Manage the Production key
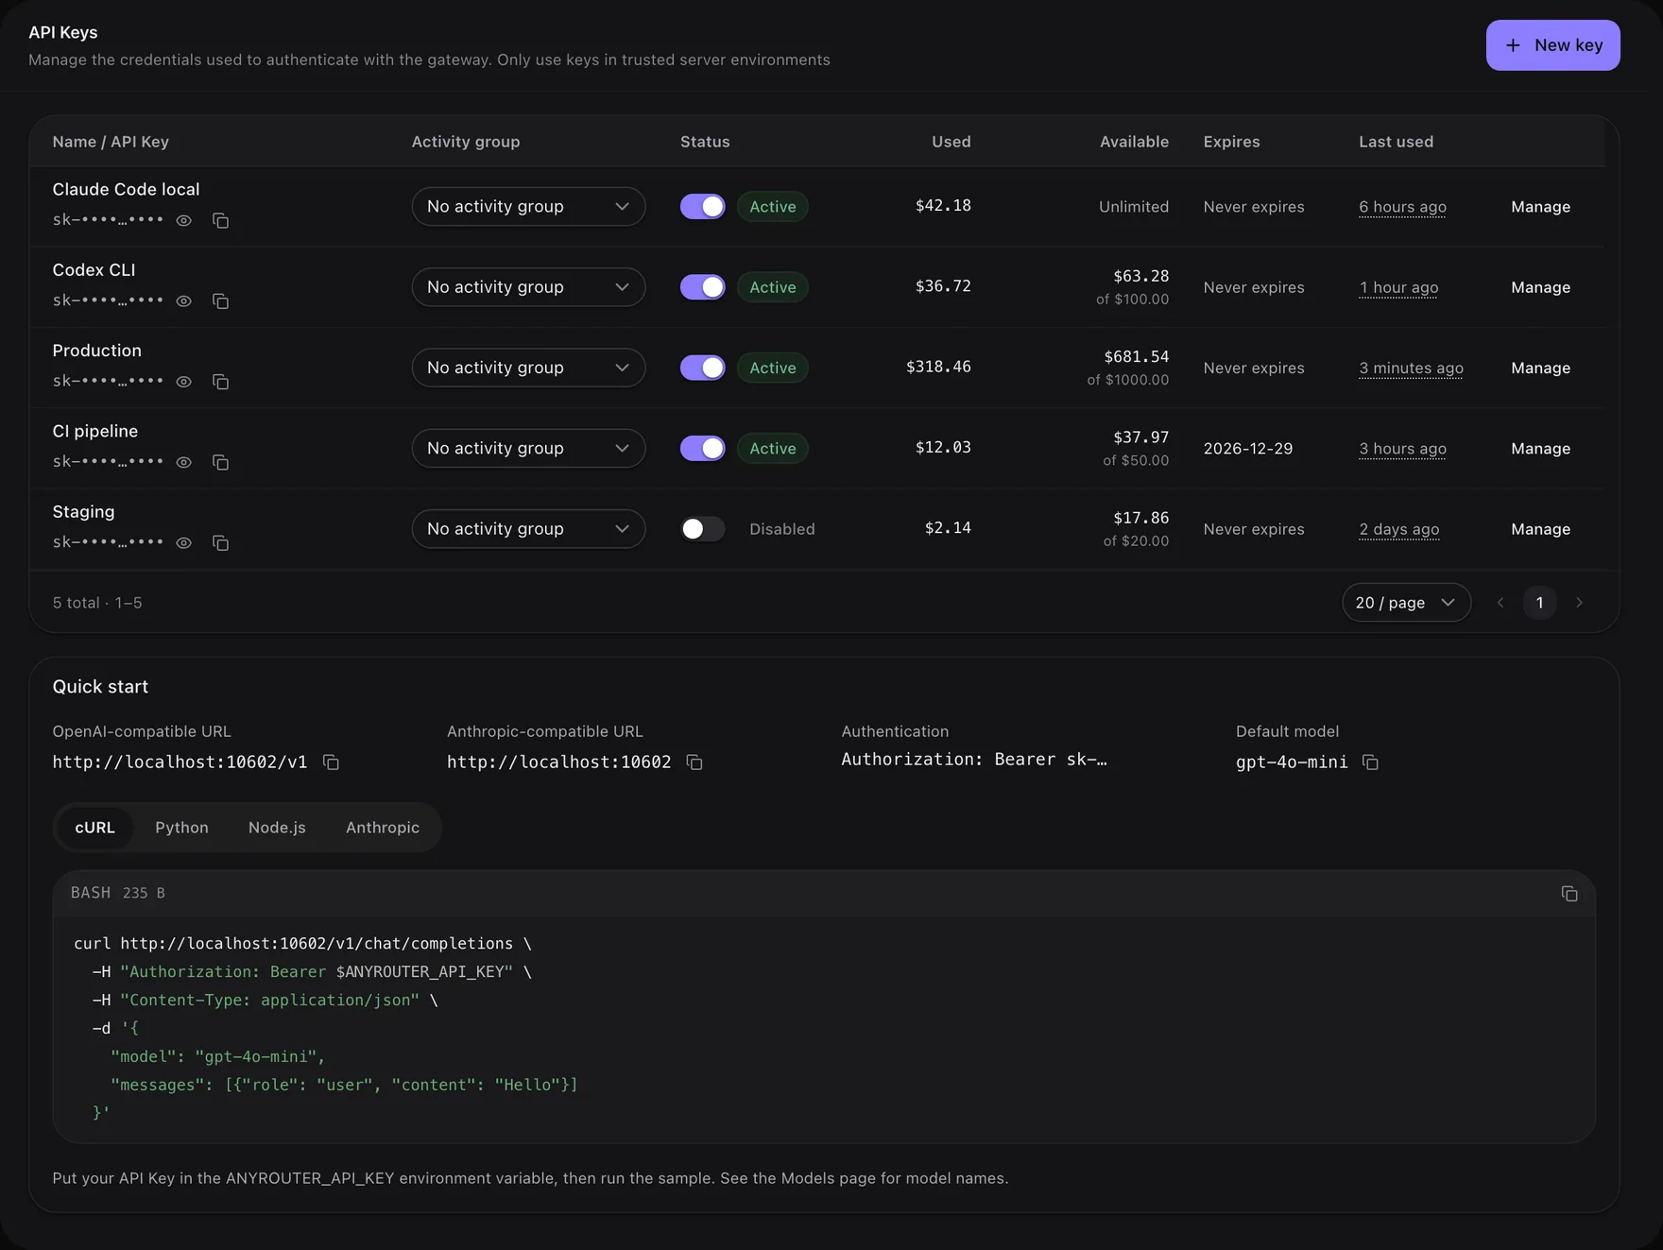Viewport: 1663px width, 1250px height. [x=1540, y=368]
